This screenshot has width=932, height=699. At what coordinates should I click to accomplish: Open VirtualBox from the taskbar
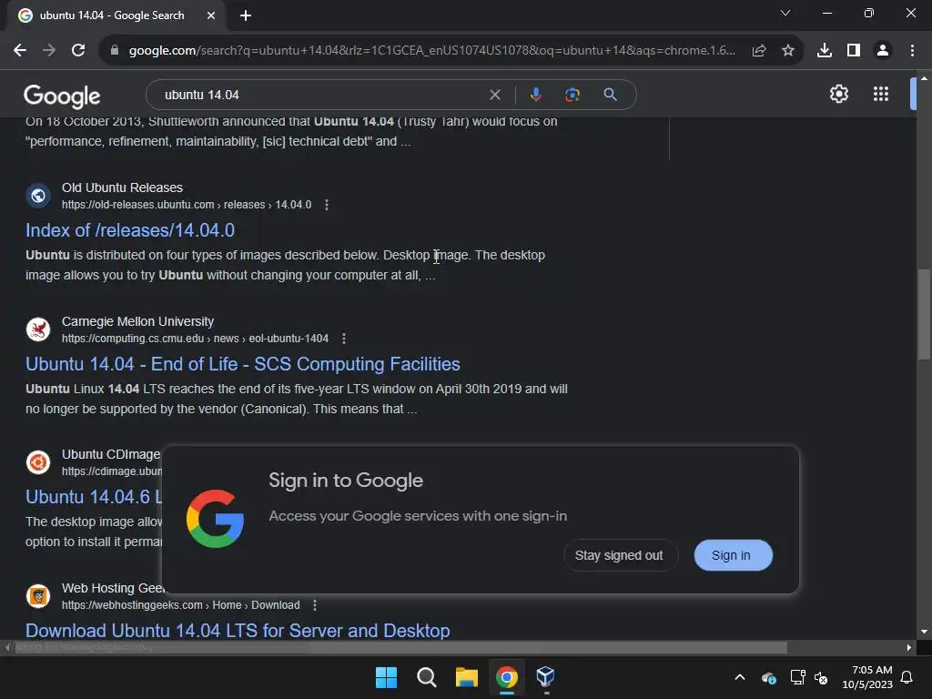coord(545,677)
